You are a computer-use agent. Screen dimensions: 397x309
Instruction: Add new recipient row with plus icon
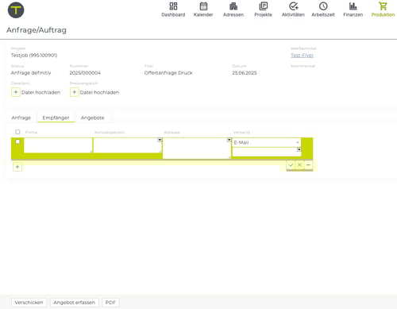coord(17,167)
